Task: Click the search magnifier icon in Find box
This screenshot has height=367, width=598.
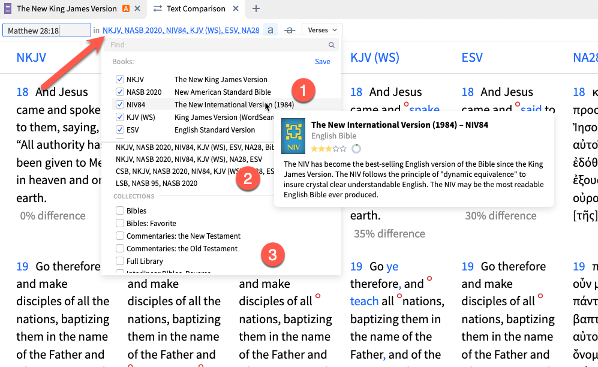Action: point(332,45)
